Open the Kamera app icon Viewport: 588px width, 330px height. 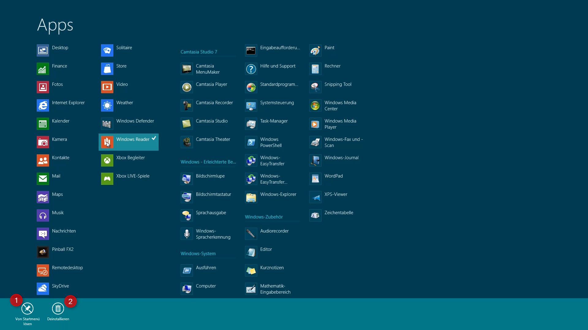click(x=43, y=142)
